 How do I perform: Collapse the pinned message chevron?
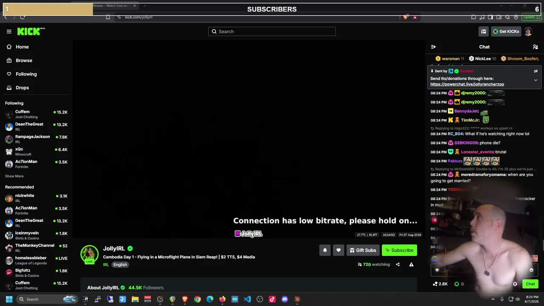click(536, 80)
